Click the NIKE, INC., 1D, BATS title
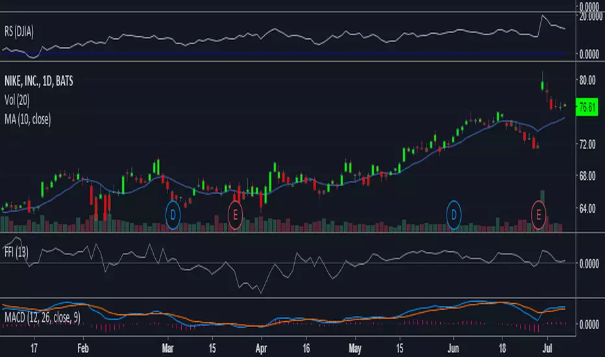The height and width of the screenshot is (357, 605). click(39, 81)
